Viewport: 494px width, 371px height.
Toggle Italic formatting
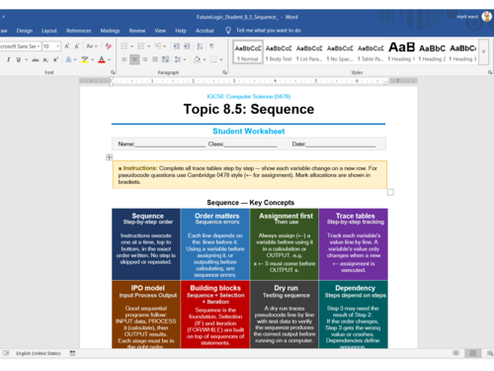click(9, 59)
